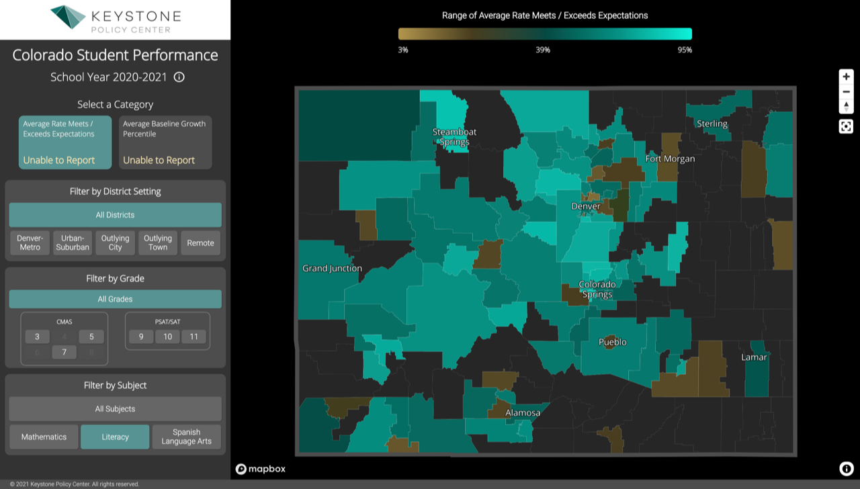Filter by PSAT/SAT grade 11

tap(193, 337)
